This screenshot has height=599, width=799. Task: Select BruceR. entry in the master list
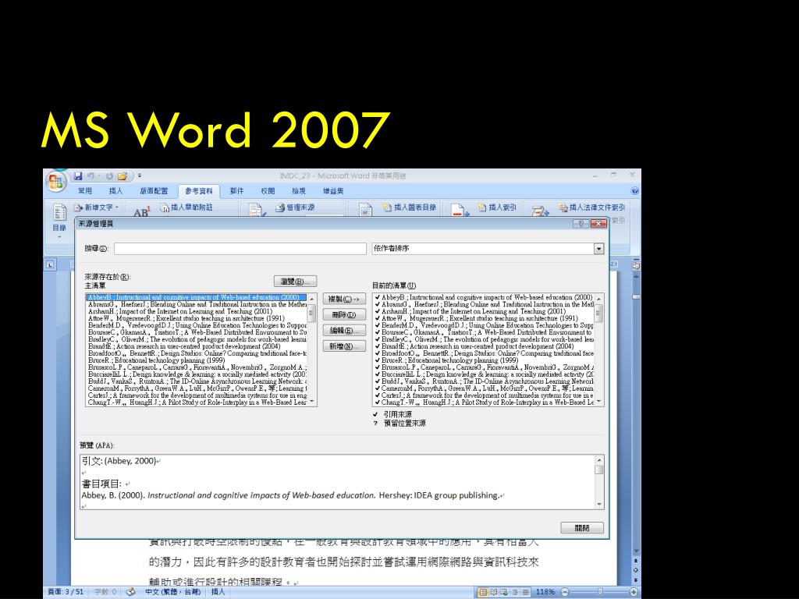[197, 360]
